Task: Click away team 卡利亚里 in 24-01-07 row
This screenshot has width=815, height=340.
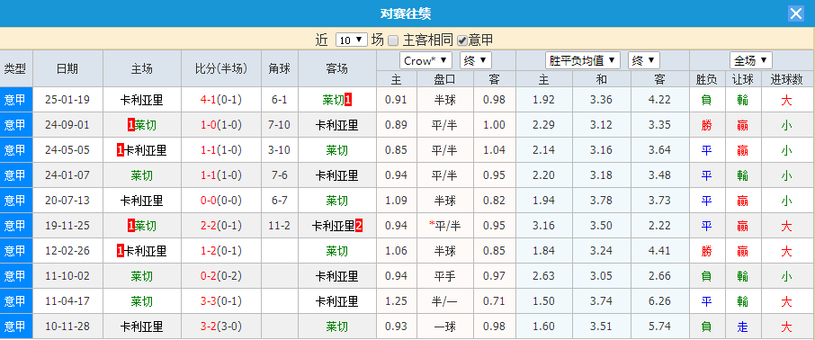Action: click(x=336, y=175)
